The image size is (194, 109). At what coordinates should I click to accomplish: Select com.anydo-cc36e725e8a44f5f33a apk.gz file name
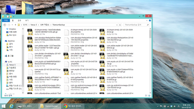pos(120,71)
